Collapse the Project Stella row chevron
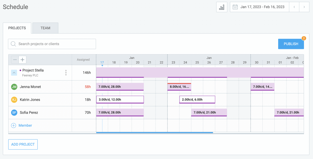 tap(14, 73)
